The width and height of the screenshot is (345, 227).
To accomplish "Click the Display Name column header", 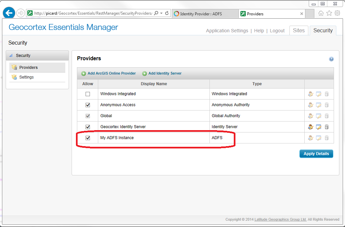I will pos(154,84).
